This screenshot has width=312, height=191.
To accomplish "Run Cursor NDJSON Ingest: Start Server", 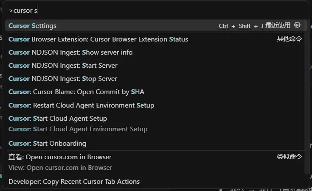I will click(156, 66).
